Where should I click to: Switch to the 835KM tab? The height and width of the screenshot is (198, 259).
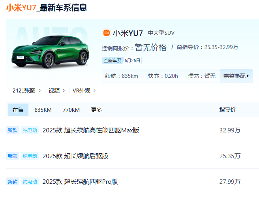43,110
